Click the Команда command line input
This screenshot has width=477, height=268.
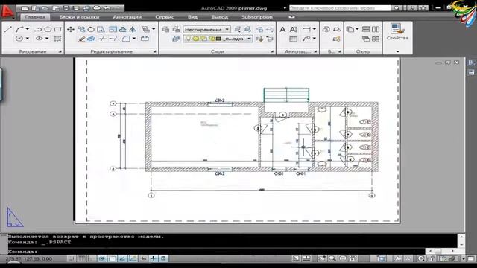click(216, 252)
